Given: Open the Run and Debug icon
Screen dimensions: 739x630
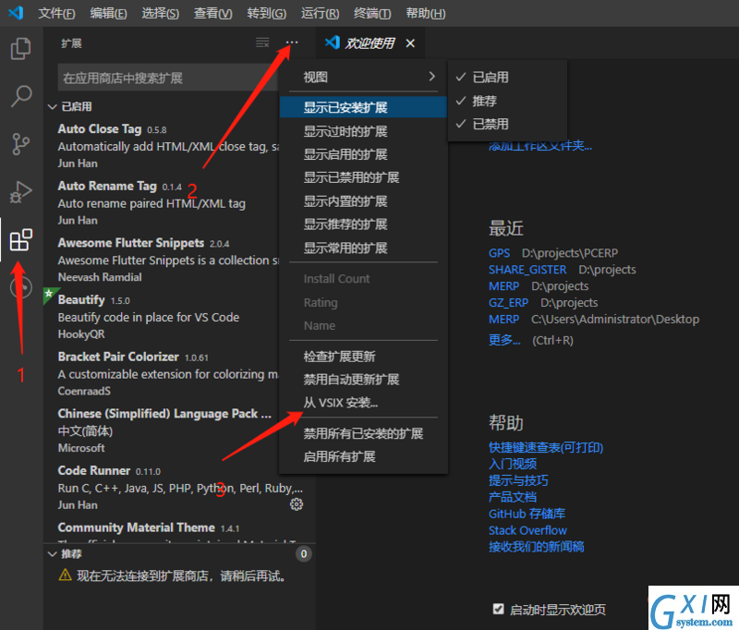Looking at the screenshot, I should pyautogui.click(x=20, y=192).
